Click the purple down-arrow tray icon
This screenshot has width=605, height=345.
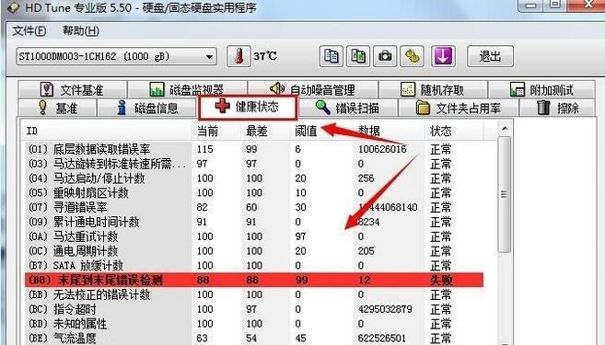click(x=443, y=56)
